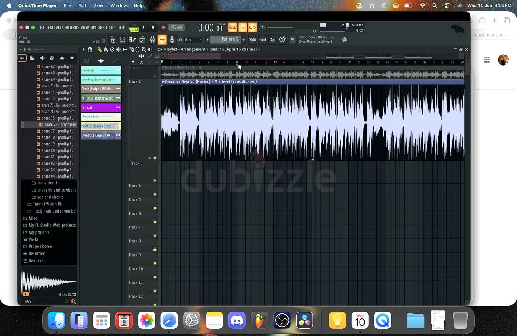517x336 pixels.
Task: Open the browser cloud tab icon
Action: click(62, 58)
